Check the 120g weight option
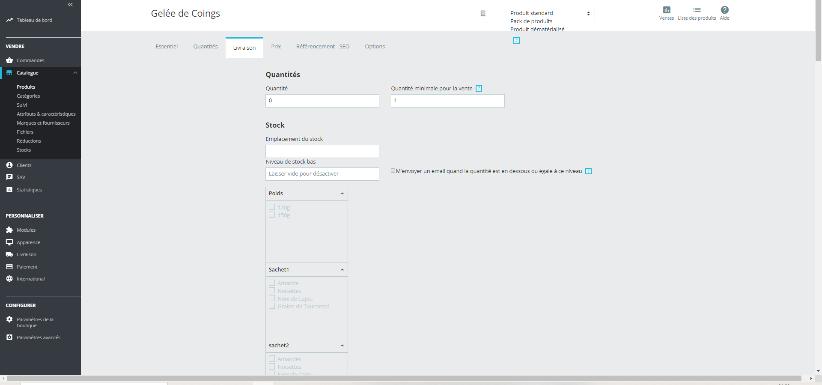Image resolution: width=822 pixels, height=385 pixels. pyautogui.click(x=272, y=207)
